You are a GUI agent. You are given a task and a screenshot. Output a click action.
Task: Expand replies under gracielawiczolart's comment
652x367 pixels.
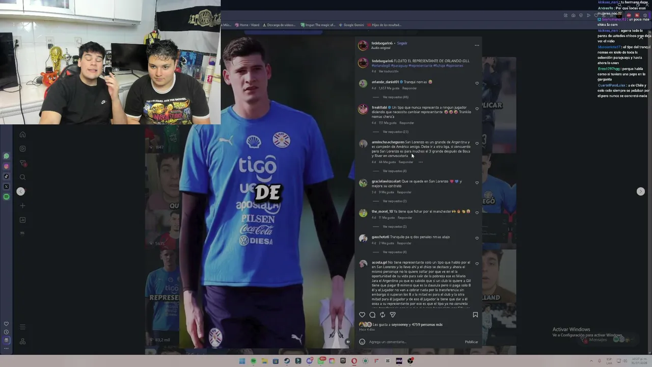tap(395, 201)
